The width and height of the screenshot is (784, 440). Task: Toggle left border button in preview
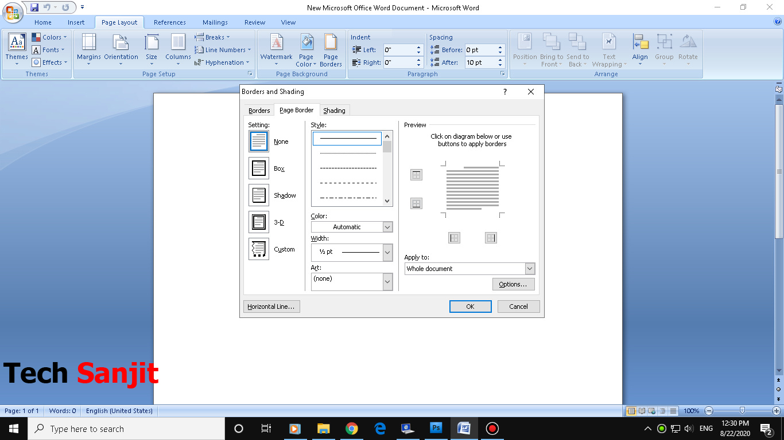(x=455, y=238)
